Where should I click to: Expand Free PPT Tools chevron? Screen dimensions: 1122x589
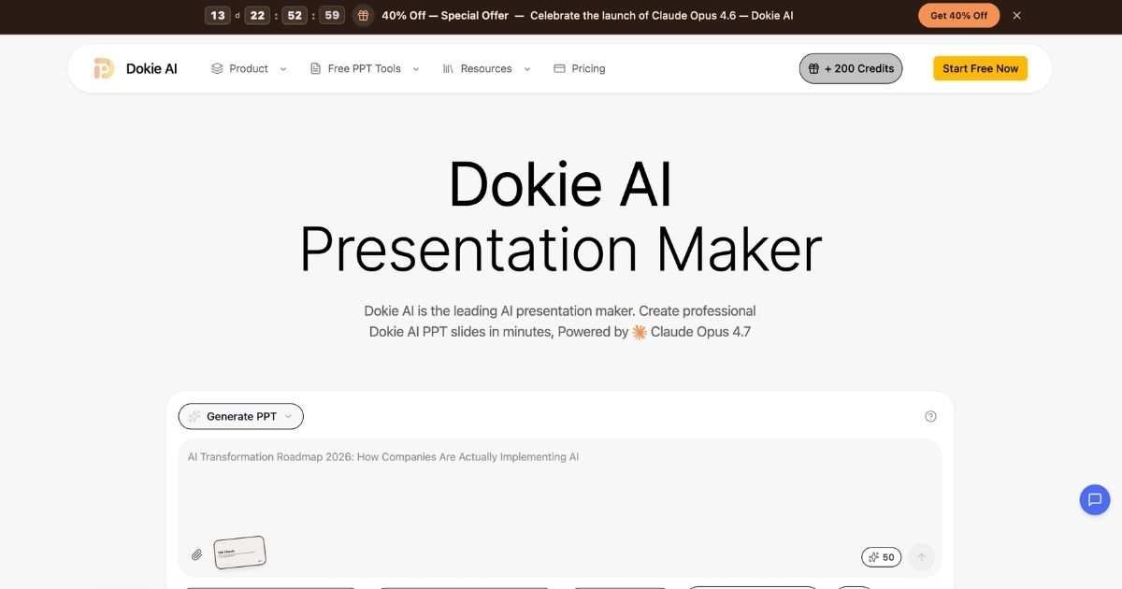(416, 69)
